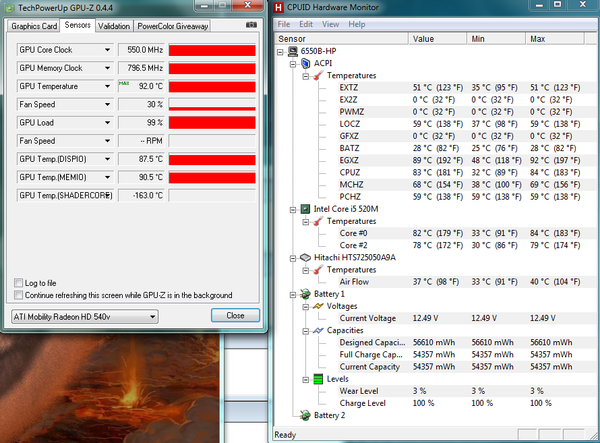Collapse the ACPI tree node
Screen dimensions: 600x443
pos(293,63)
